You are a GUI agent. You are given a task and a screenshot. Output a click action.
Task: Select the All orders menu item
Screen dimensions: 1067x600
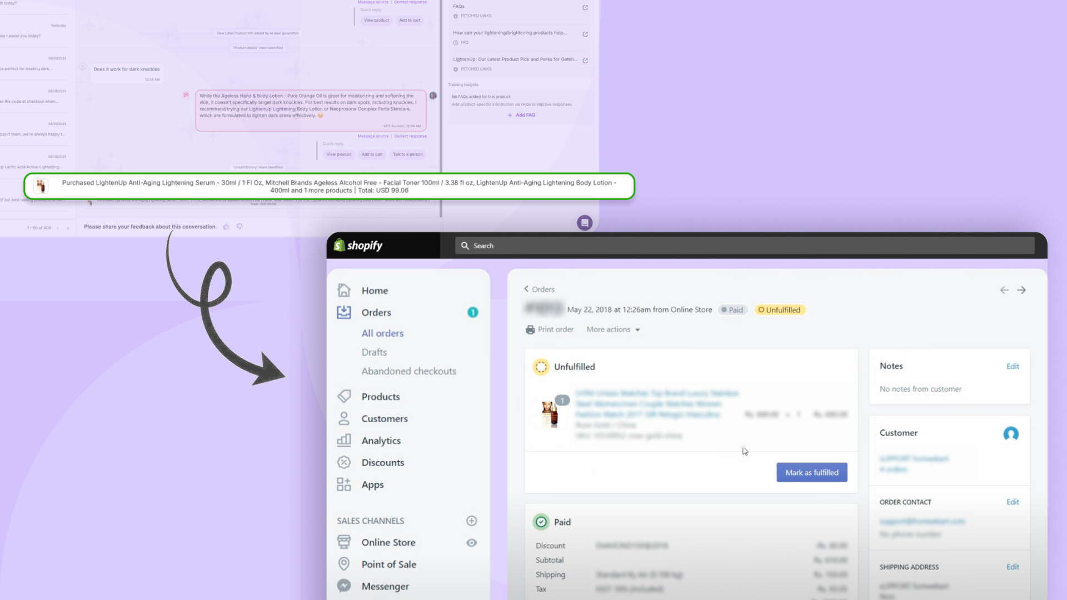[x=382, y=333]
